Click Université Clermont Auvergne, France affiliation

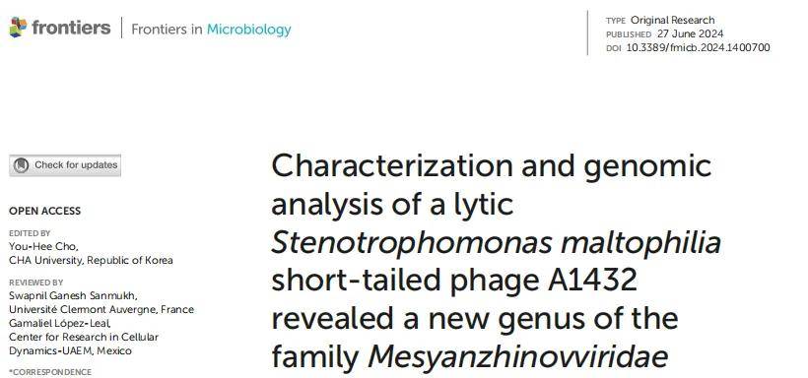(101, 309)
